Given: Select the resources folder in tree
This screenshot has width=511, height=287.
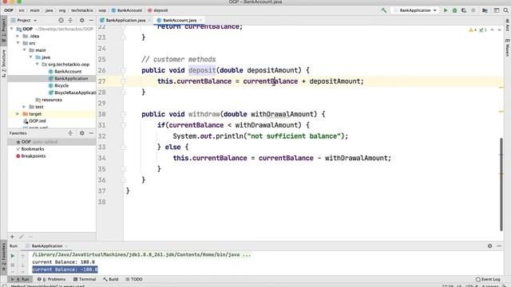Looking at the screenshot, I should pos(49,100).
